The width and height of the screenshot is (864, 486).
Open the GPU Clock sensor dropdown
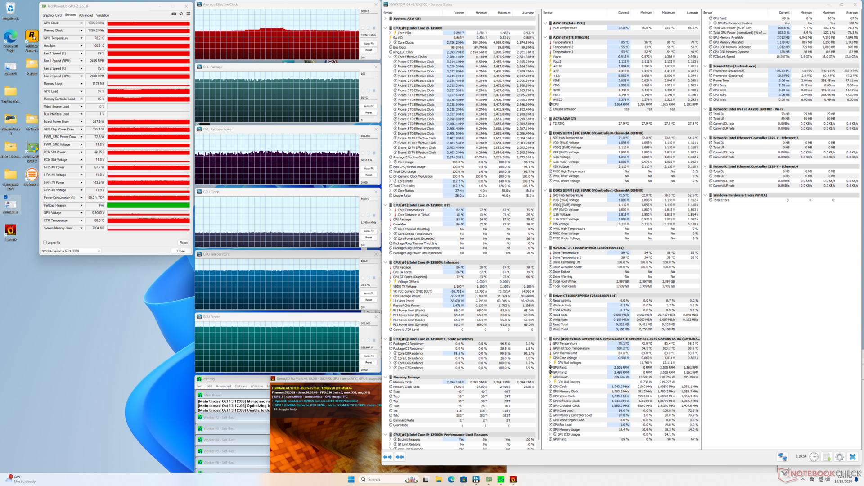pos(81,23)
